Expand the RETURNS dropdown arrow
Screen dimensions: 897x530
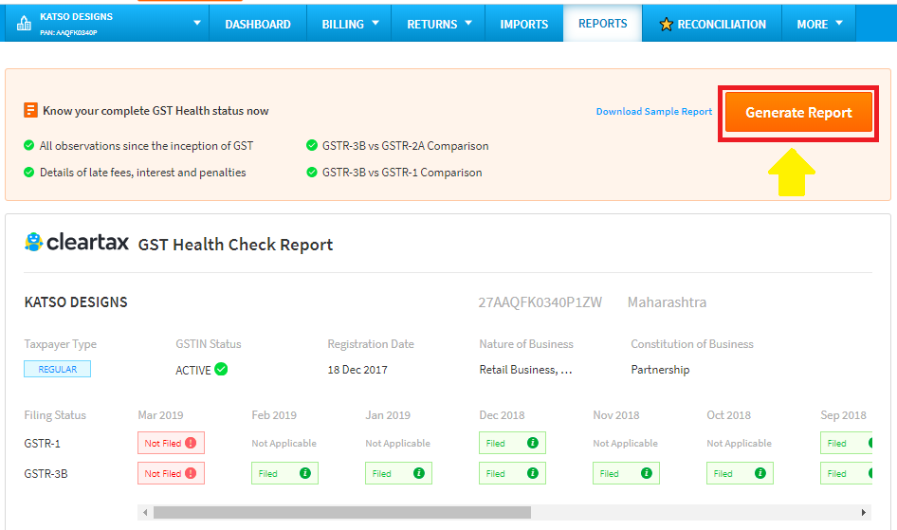tap(468, 23)
